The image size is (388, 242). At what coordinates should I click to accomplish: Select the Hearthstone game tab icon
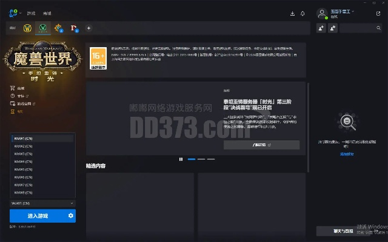[x=58, y=28]
